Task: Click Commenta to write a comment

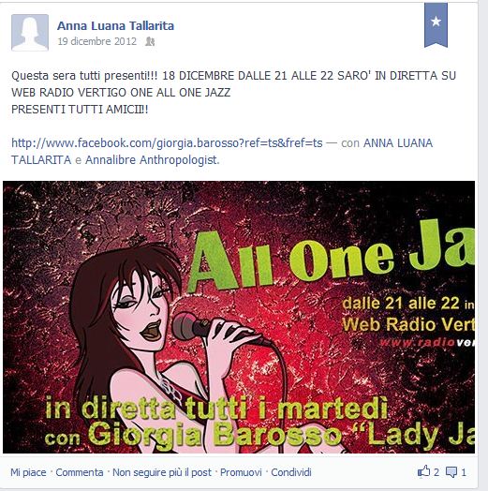Action: click(x=80, y=472)
